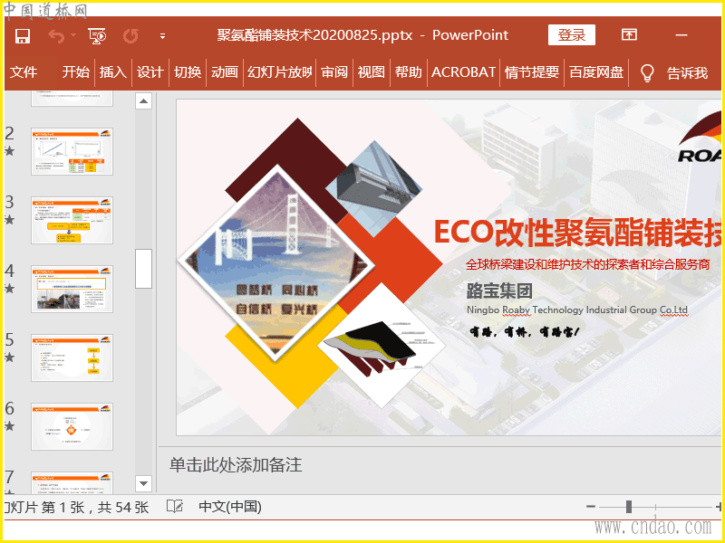
Task: Click the animation star under slide 6
Action: click(x=9, y=425)
